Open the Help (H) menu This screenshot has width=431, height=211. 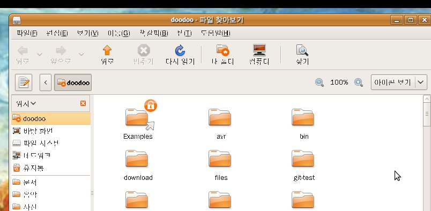click(x=215, y=33)
